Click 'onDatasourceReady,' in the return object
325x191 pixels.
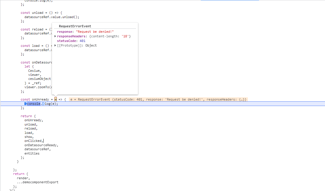coord(41,145)
